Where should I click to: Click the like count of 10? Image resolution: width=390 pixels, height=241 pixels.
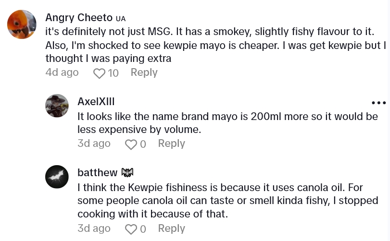click(x=113, y=73)
